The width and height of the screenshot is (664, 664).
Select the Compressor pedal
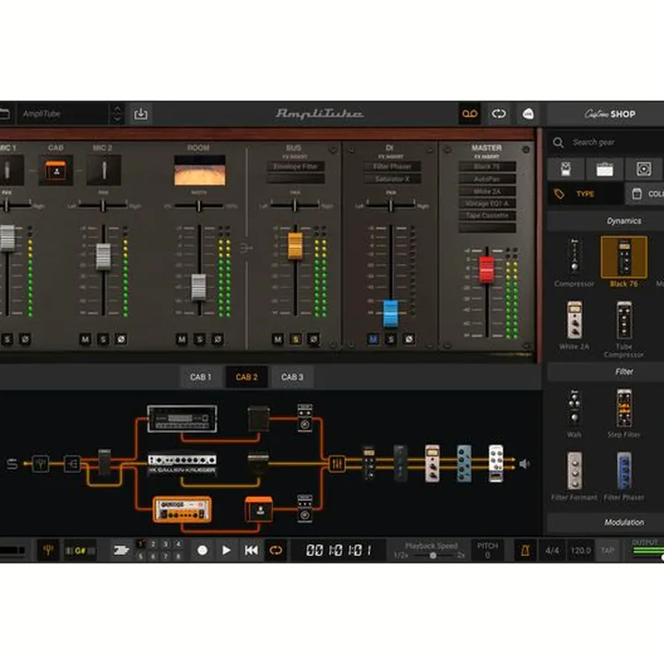point(575,263)
